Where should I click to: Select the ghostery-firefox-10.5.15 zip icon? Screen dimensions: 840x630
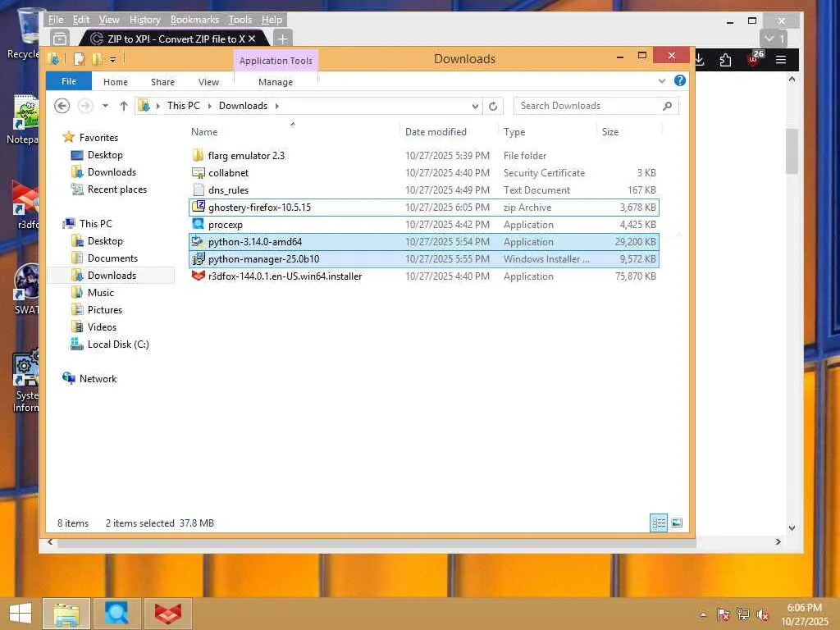pos(199,206)
